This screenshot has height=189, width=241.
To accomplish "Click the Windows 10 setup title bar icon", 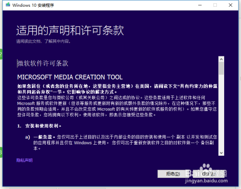I will (8, 5).
